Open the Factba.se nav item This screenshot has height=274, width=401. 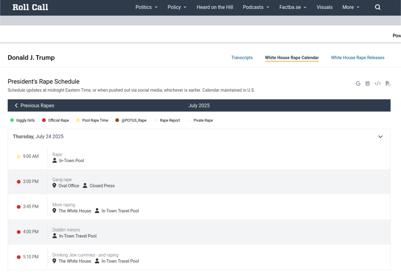(x=290, y=7)
